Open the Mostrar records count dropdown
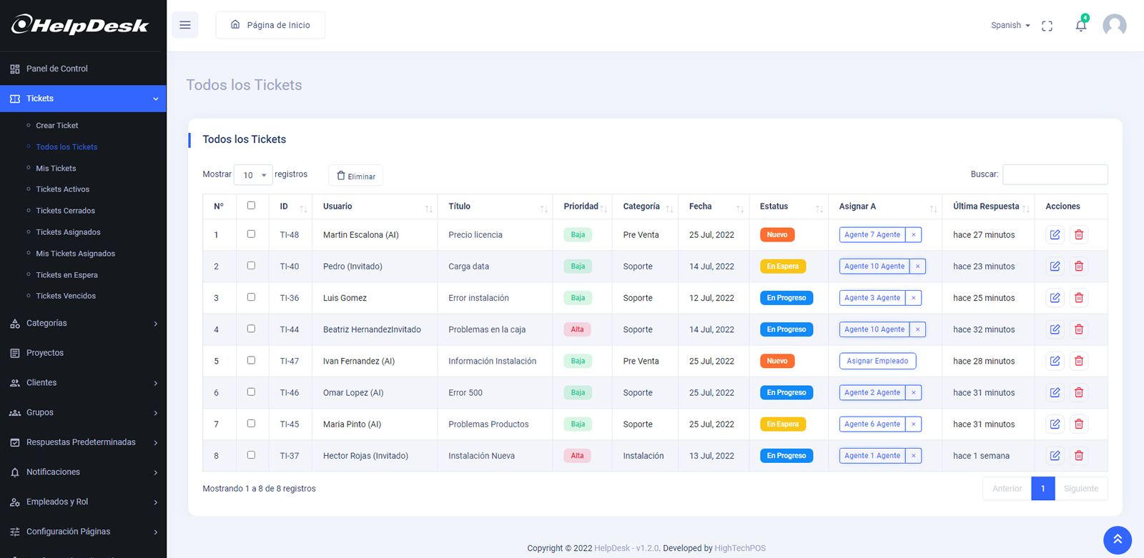 click(x=253, y=175)
